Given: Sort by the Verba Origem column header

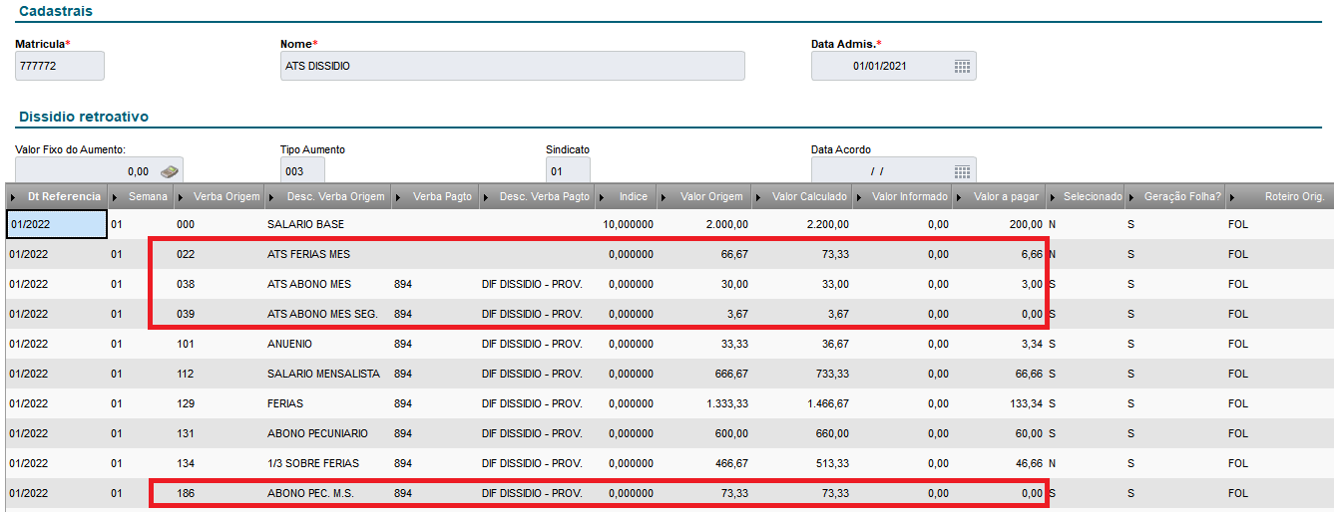Looking at the screenshot, I should pos(218,196).
